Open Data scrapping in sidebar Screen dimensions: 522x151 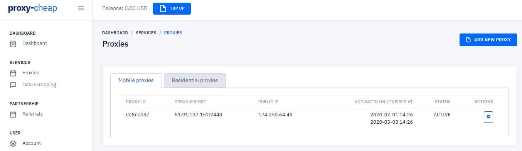39,85
